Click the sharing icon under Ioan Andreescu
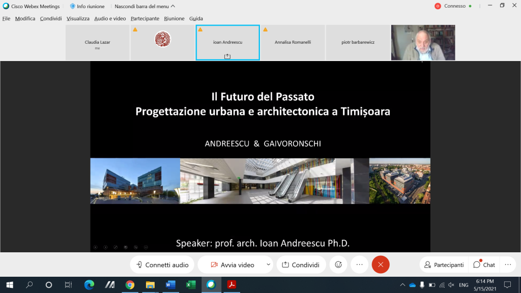 [x=227, y=56]
